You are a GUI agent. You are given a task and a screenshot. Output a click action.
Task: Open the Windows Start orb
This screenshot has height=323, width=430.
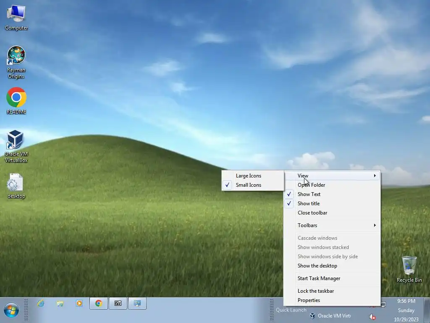click(11, 310)
